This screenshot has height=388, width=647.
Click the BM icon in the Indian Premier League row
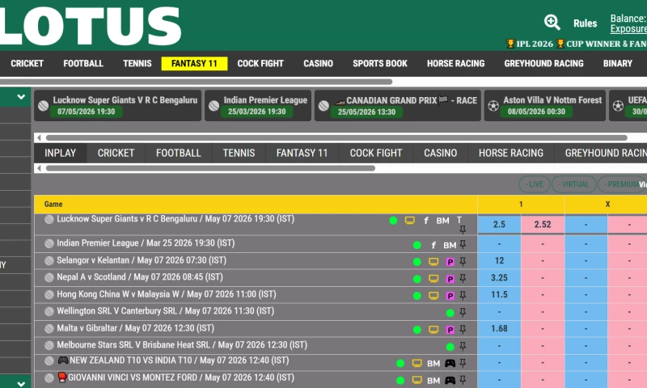point(450,246)
